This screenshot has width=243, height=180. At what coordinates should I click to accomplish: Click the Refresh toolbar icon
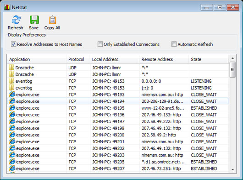[x=16, y=20]
